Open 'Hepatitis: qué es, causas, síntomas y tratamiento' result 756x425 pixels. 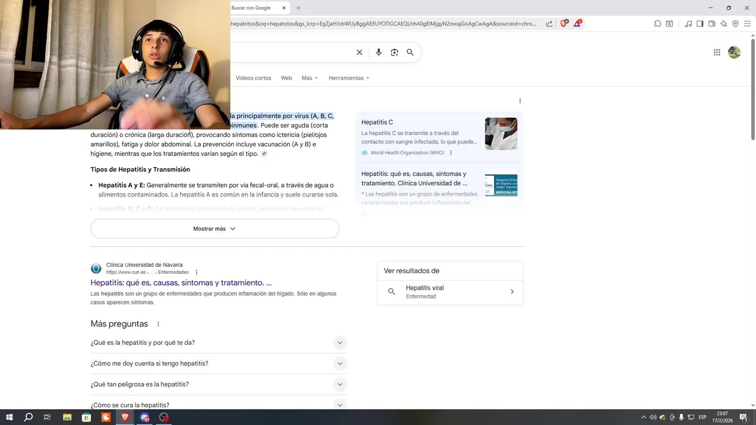[181, 283]
